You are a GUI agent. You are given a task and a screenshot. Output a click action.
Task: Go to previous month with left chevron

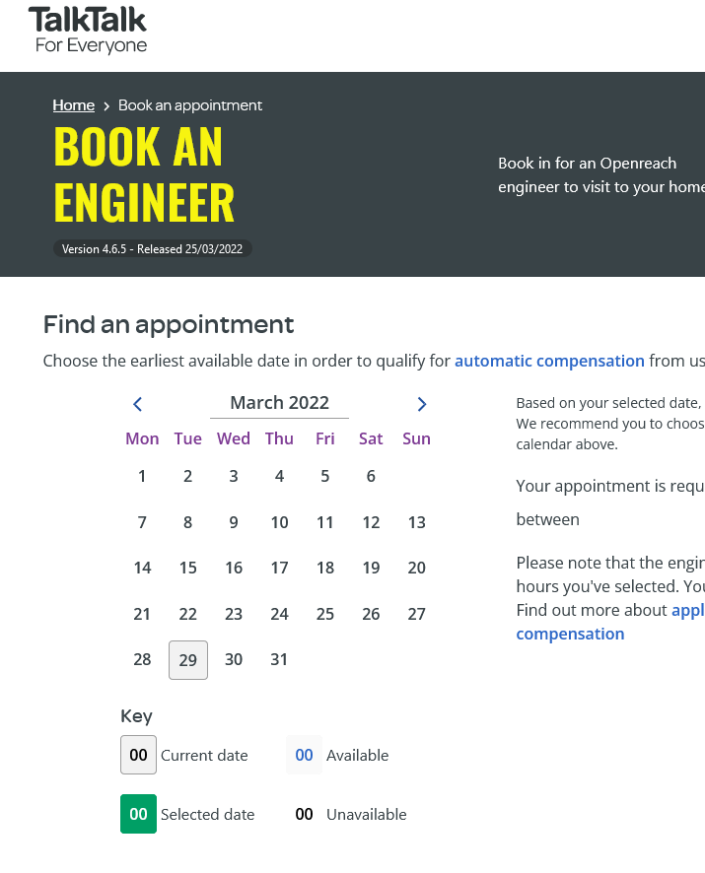[x=138, y=404]
